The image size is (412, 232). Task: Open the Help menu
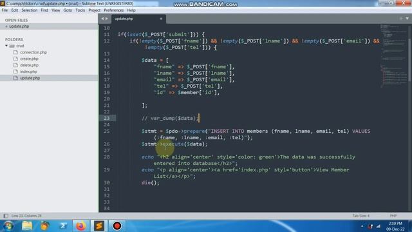(x=131, y=10)
